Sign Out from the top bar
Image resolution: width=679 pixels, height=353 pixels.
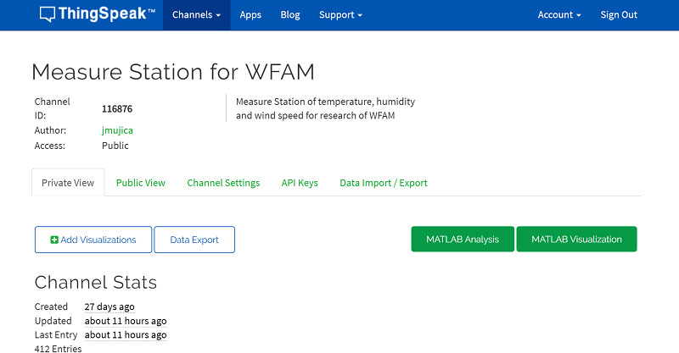click(619, 14)
